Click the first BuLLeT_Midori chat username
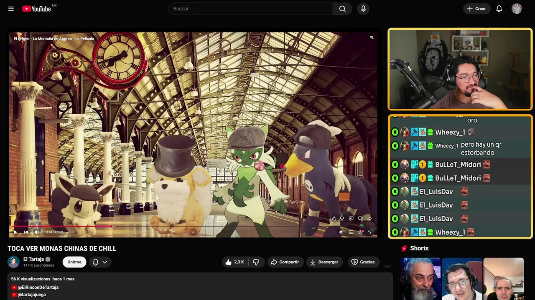Screen dimensions: 535x300 click(x=458, y=165)
